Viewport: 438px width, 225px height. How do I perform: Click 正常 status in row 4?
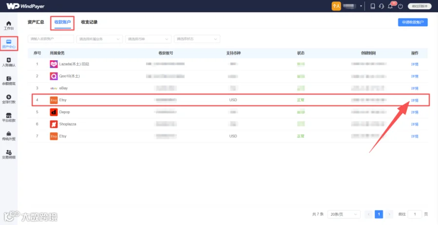pyautogui.click(x=301, y=100)
